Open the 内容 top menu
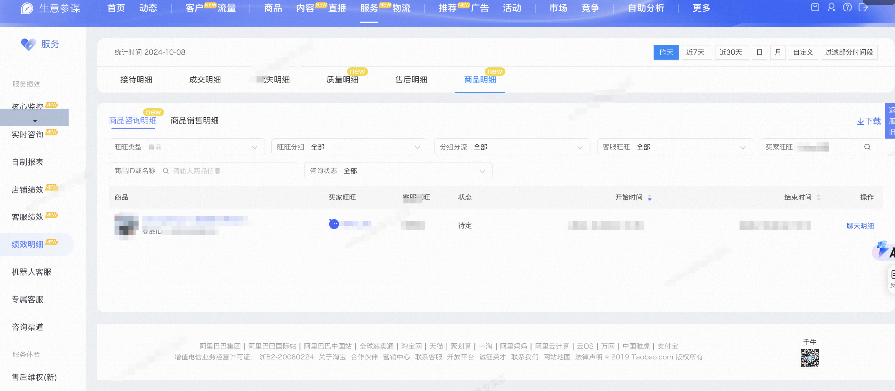The height and width of the screenshot is (391, 895). (305, 8)
